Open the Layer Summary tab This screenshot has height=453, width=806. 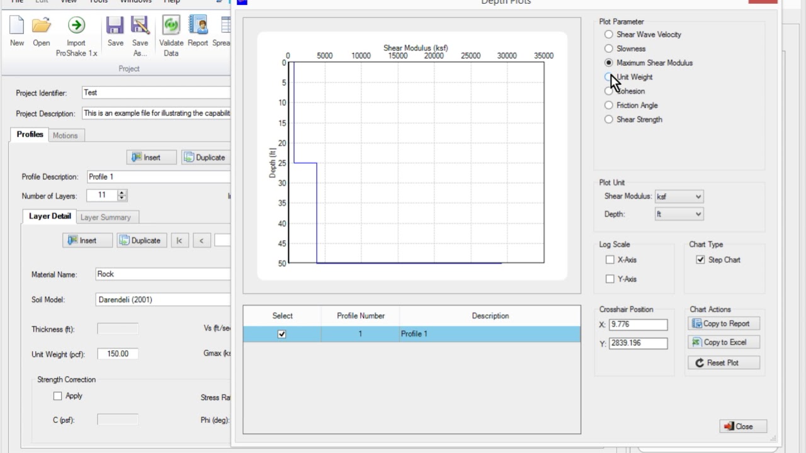(x=106, y=217)
